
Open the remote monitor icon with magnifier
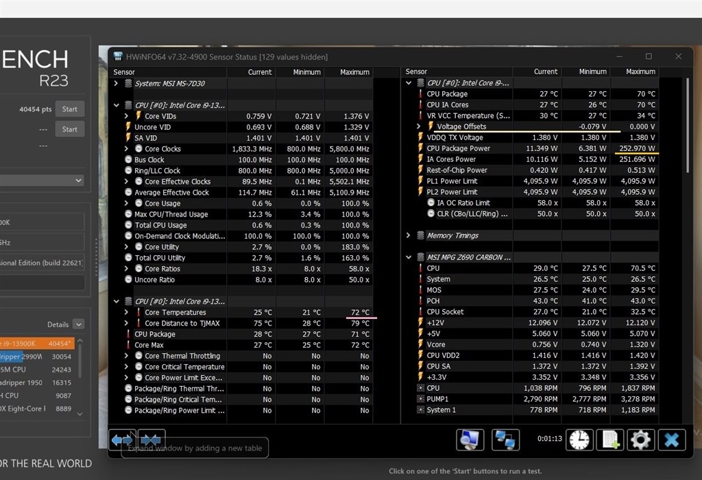[x=470, y=440]
